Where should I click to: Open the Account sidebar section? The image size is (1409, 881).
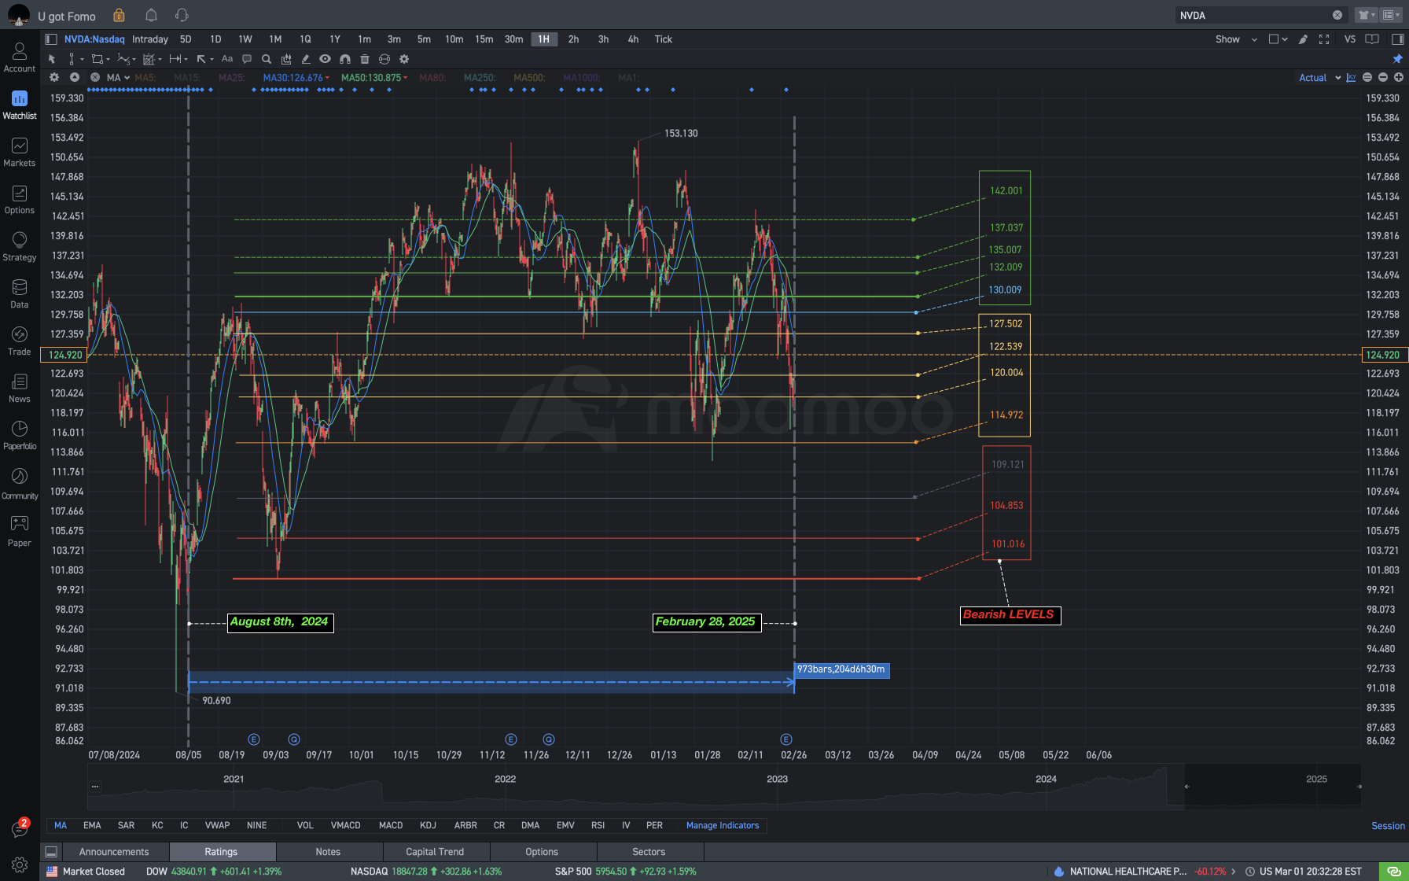20,58
